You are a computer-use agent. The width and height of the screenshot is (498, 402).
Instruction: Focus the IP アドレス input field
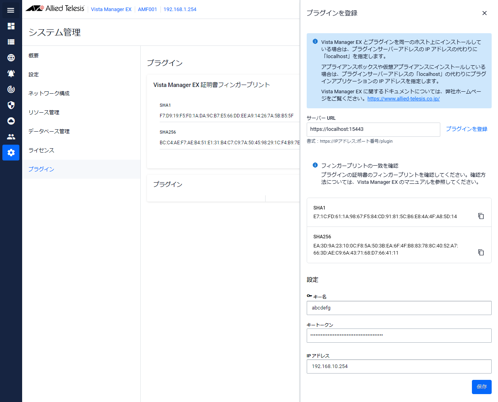pyautogui.click(x=399, y=366)
